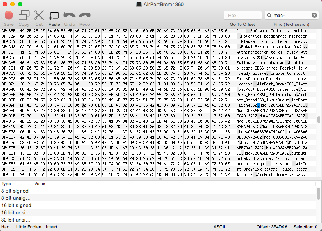Click offset address 3F4F30
This screenshot has width=322, height=231.
click(8, 174)
